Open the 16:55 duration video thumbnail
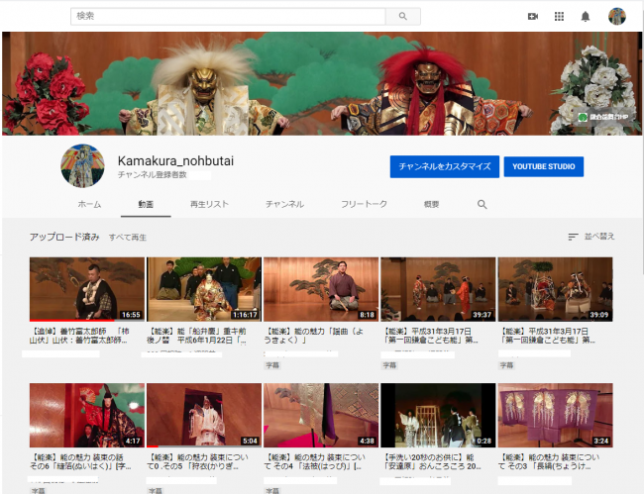Image resolution: width=644 pixels, height=494 pixels. tap(87, 289)
